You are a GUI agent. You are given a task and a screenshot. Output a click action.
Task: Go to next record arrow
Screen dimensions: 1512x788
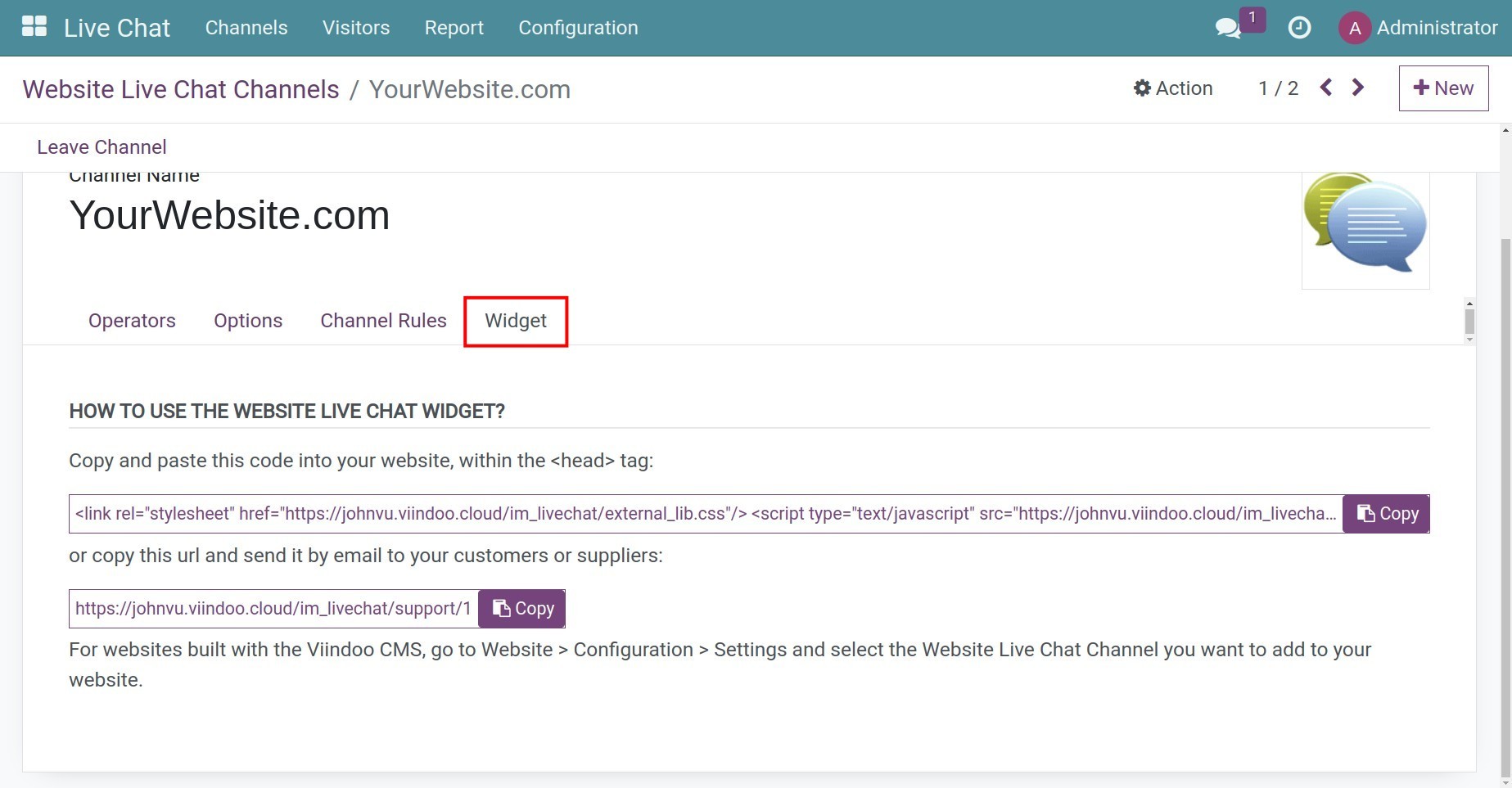tap(1358, 88)
